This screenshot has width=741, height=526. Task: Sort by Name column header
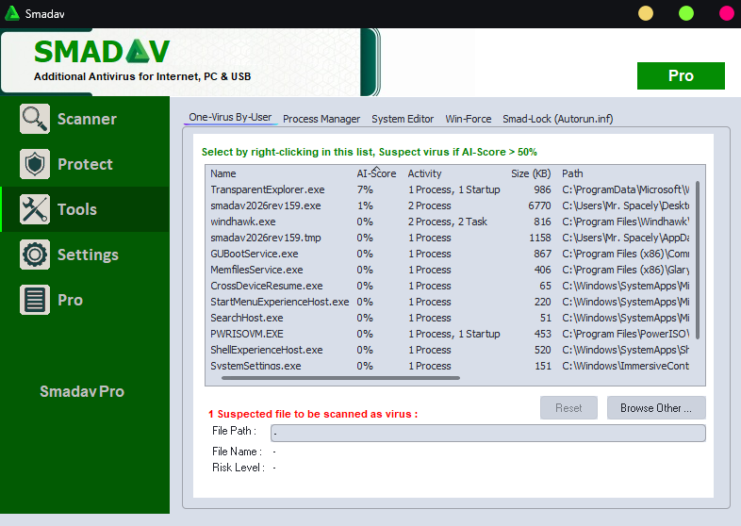click(223, 173)
